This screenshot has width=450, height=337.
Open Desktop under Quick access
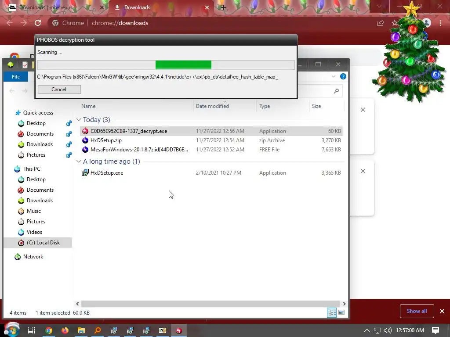click(x=36, y=123)
